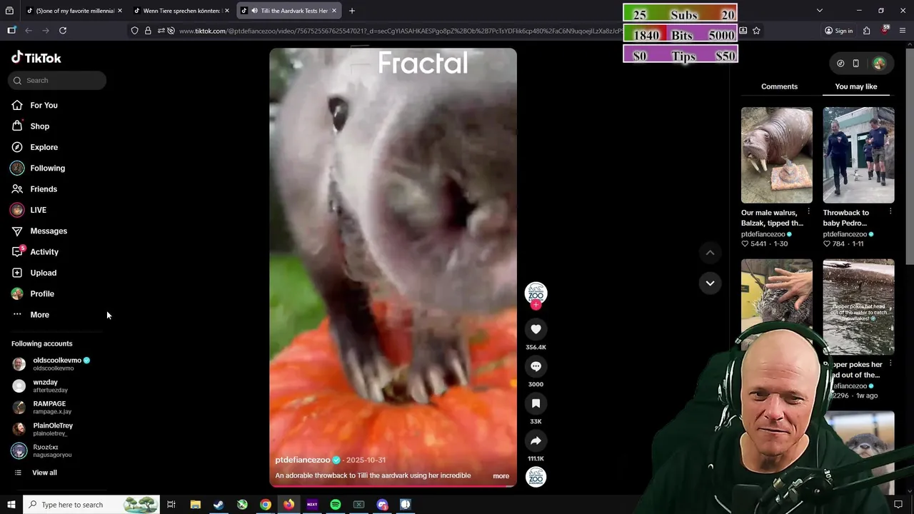The width and height of the screenshot is (914, 514).
Task: Open the Firefox extensions puzzle icon
Action: point(866,31)
